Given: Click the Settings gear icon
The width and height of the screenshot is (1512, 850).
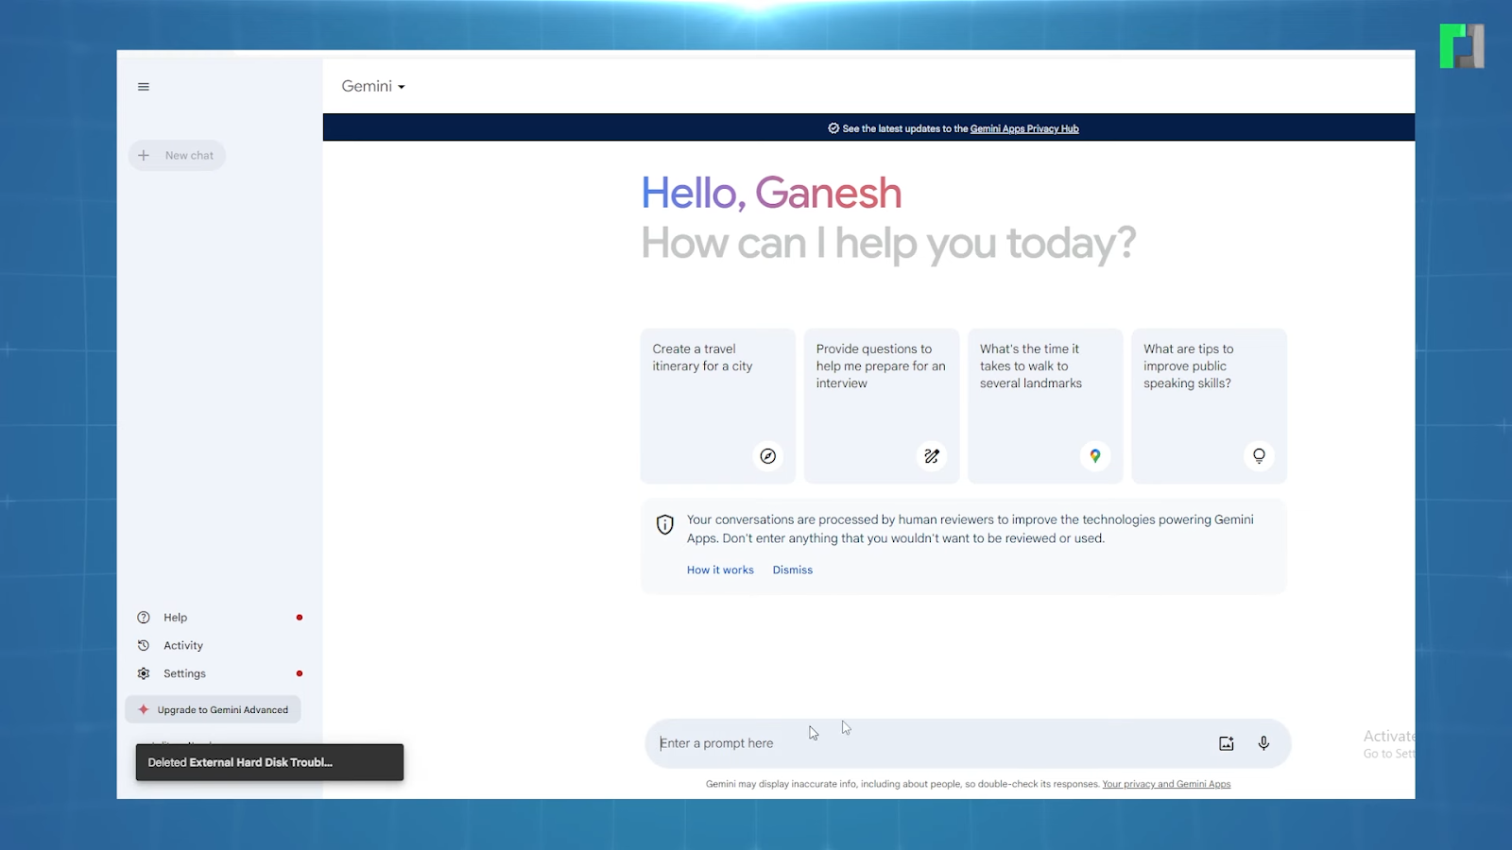Looking at the screenshot, I should pos(144,674).
